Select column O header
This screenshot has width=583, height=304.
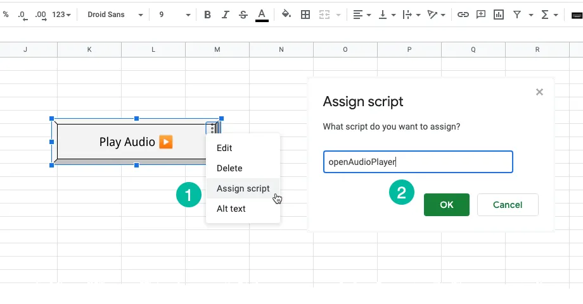345,49
